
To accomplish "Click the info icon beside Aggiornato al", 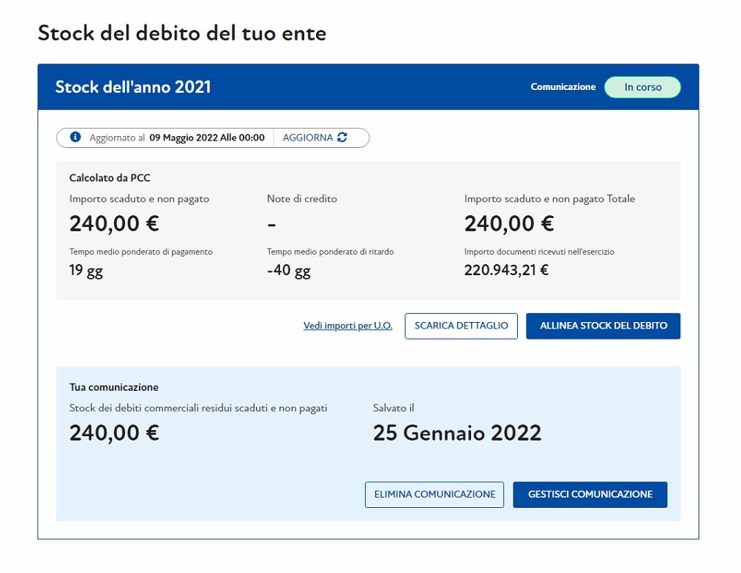I will click(75, 138).
